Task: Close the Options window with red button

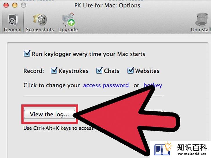Action: point(6,5)
